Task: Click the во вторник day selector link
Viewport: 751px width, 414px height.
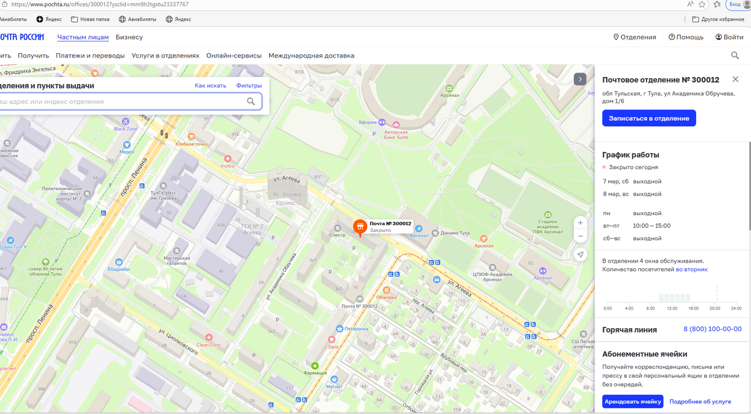Action: [x=692, y=270]
